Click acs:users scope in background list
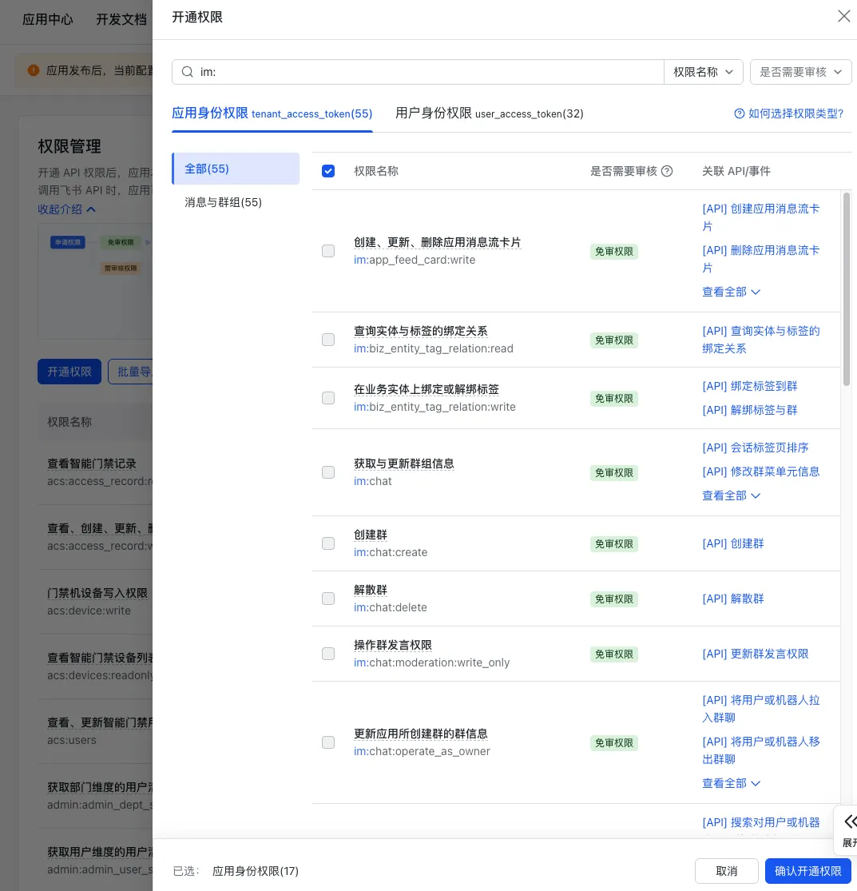 click(x=72, y=740)
